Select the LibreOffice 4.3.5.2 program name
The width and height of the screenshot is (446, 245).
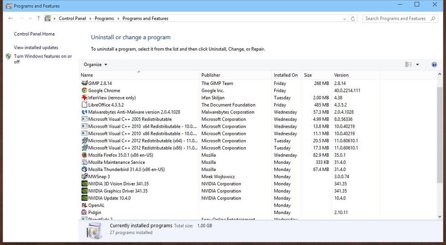(106, 105)
